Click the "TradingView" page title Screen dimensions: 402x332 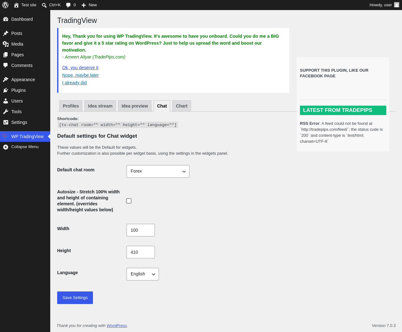point(77,20)
